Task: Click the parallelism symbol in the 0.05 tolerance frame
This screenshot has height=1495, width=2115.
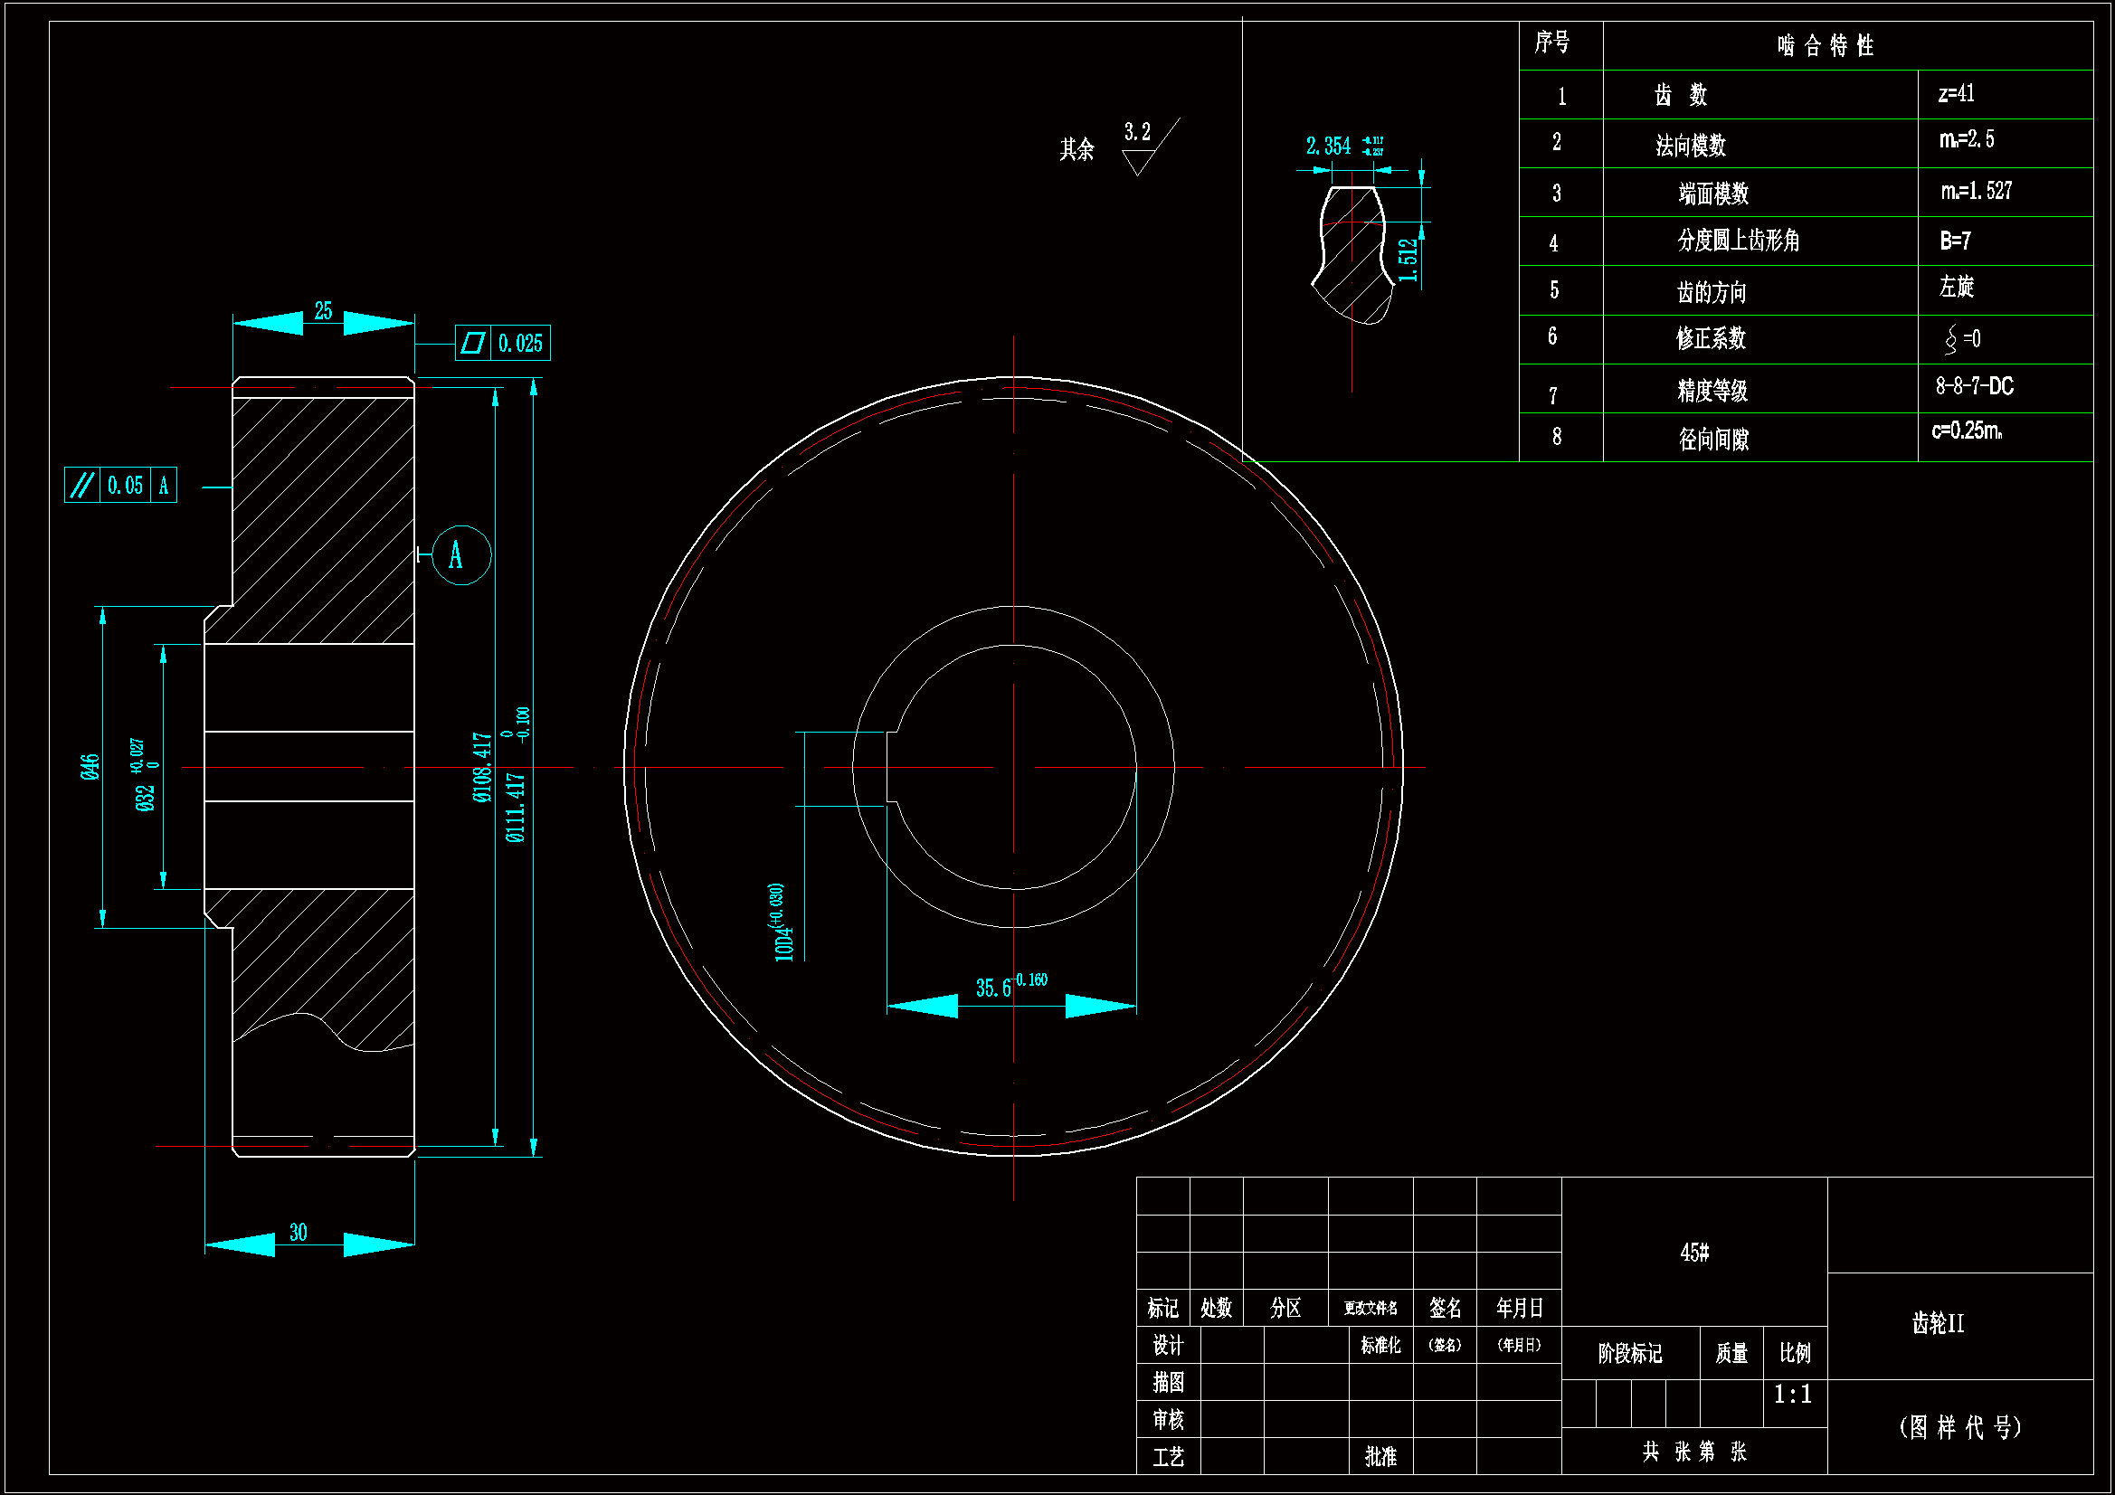Action: [x=82, y=486]
